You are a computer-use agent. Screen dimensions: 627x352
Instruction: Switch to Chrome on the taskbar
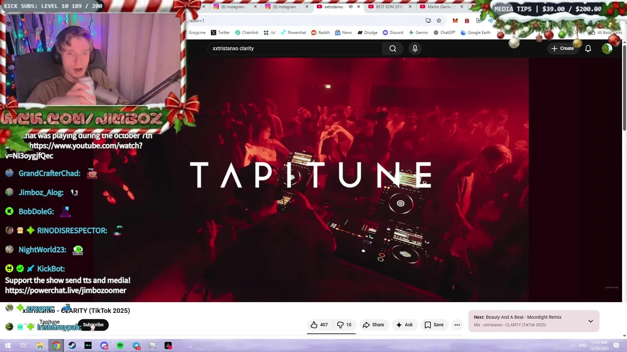coord(56,346)
